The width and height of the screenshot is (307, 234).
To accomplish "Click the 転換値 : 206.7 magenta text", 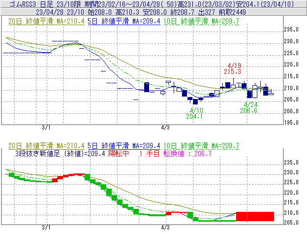I will [187, 153].
